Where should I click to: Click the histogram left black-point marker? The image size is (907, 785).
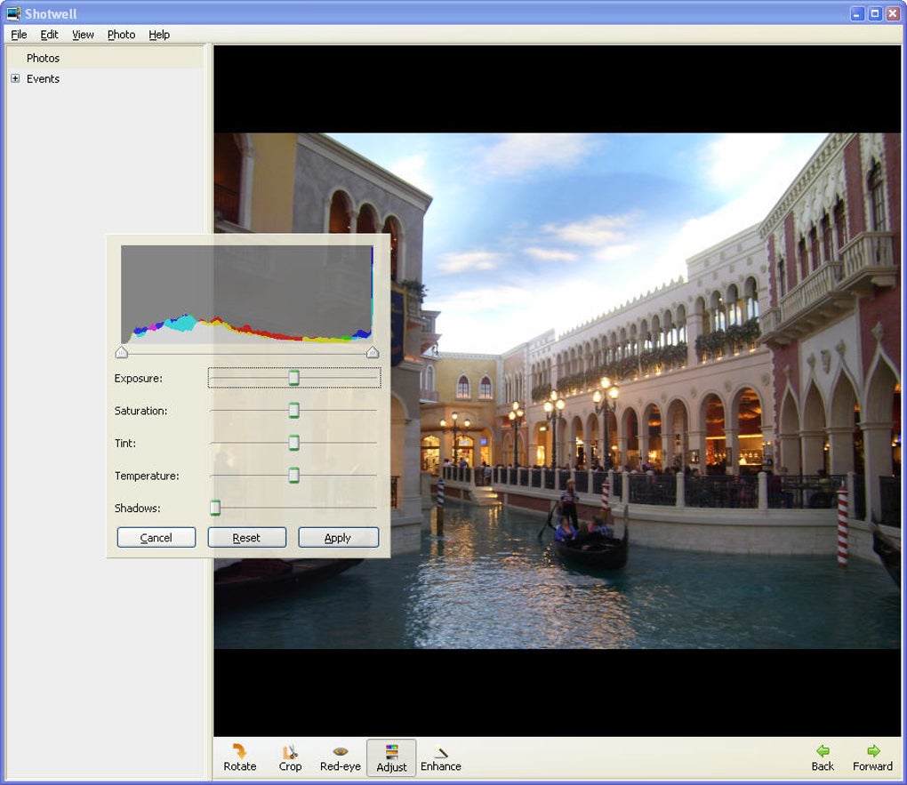click(122, 352)
